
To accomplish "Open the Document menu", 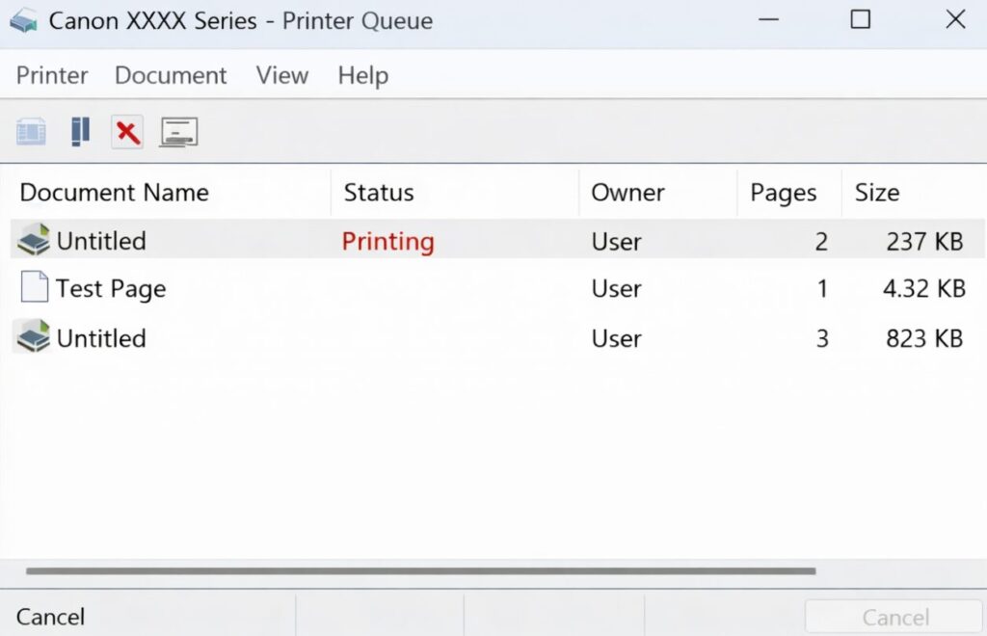I will [x=170, y=75].
